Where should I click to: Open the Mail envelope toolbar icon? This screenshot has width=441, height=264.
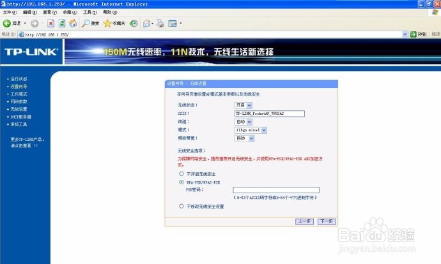coord(146,24)
